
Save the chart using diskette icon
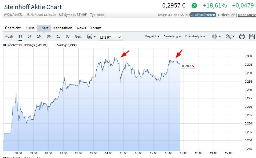coord(252,36)
